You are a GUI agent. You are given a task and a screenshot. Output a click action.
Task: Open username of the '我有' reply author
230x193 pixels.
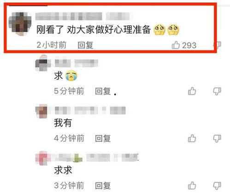pyautogui.click(x=90, y=111)
